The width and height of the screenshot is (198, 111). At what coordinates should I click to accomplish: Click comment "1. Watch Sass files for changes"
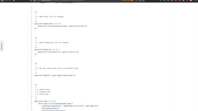point(50,17)
